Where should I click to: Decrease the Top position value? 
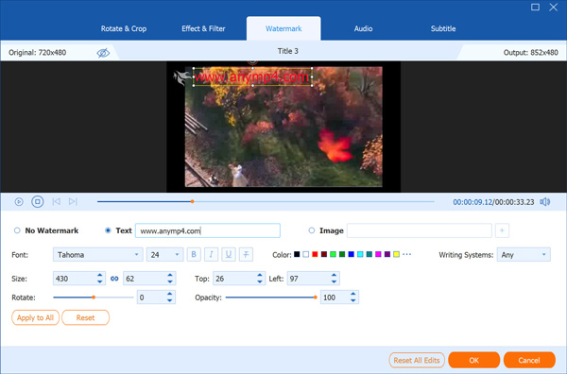(x=260, y=281)
